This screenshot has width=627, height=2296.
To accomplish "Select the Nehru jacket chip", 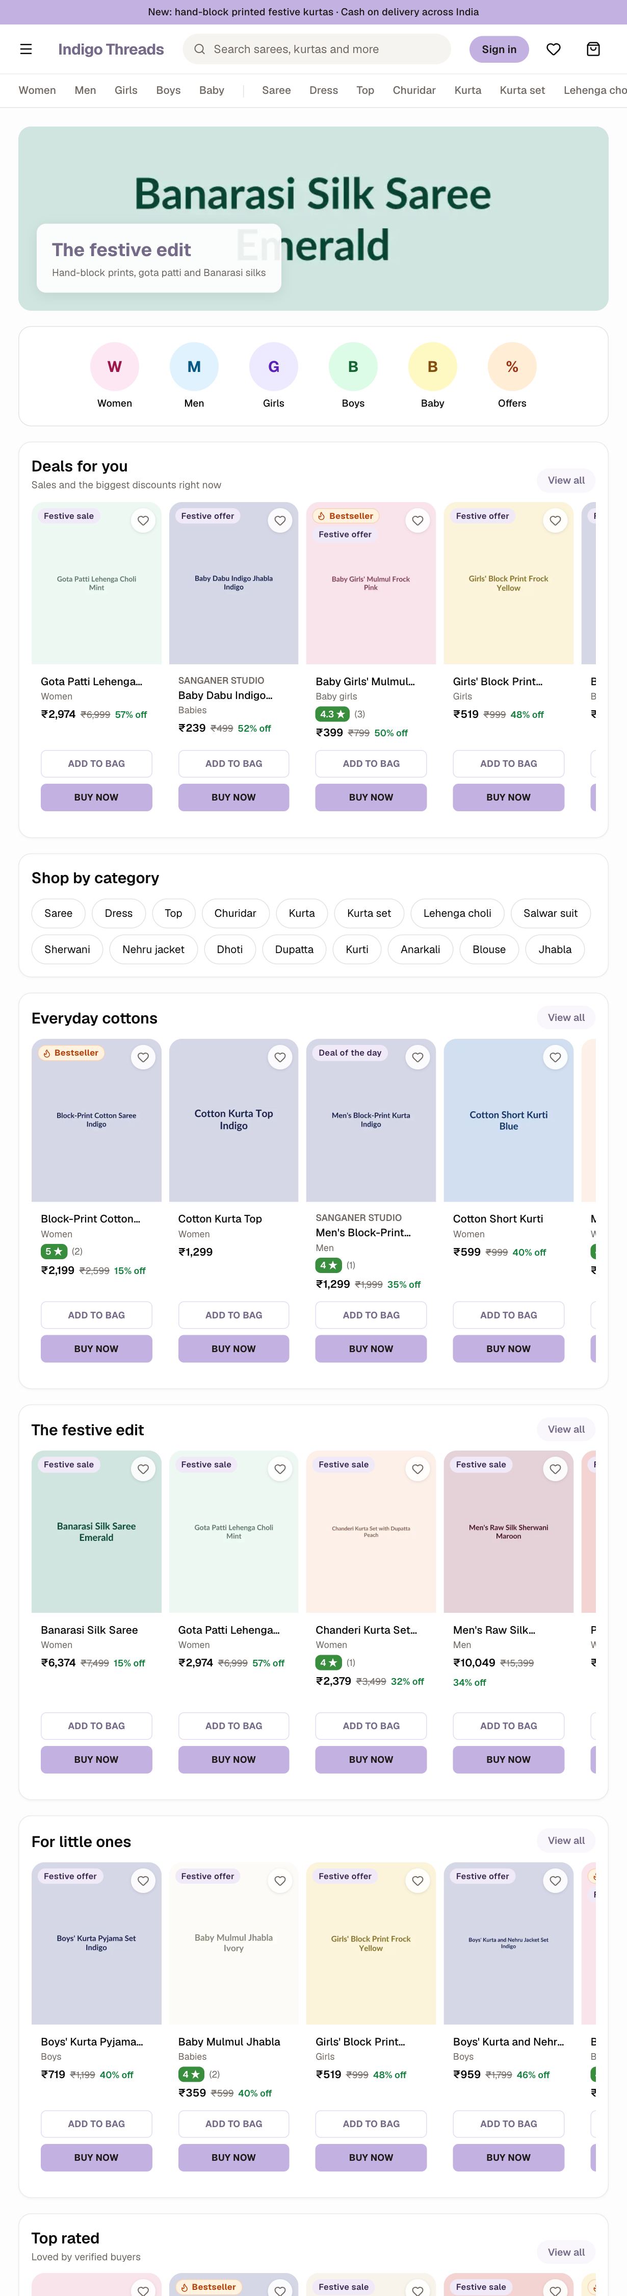I will 153,949.
